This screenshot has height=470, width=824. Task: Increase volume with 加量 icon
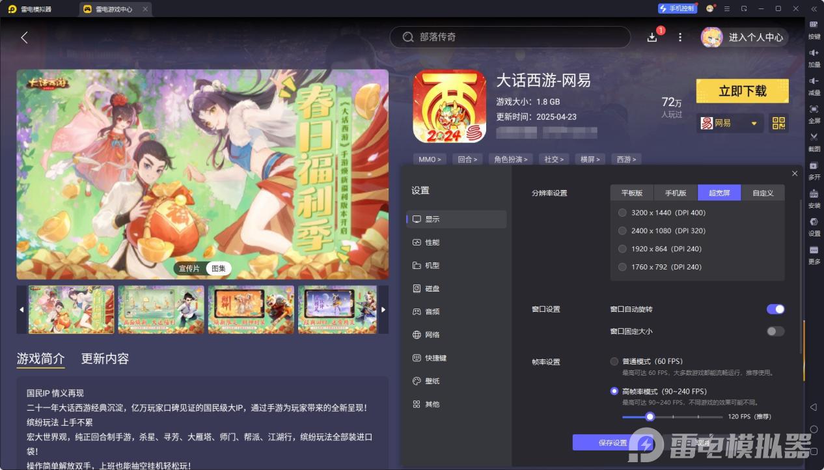(814, 57)
